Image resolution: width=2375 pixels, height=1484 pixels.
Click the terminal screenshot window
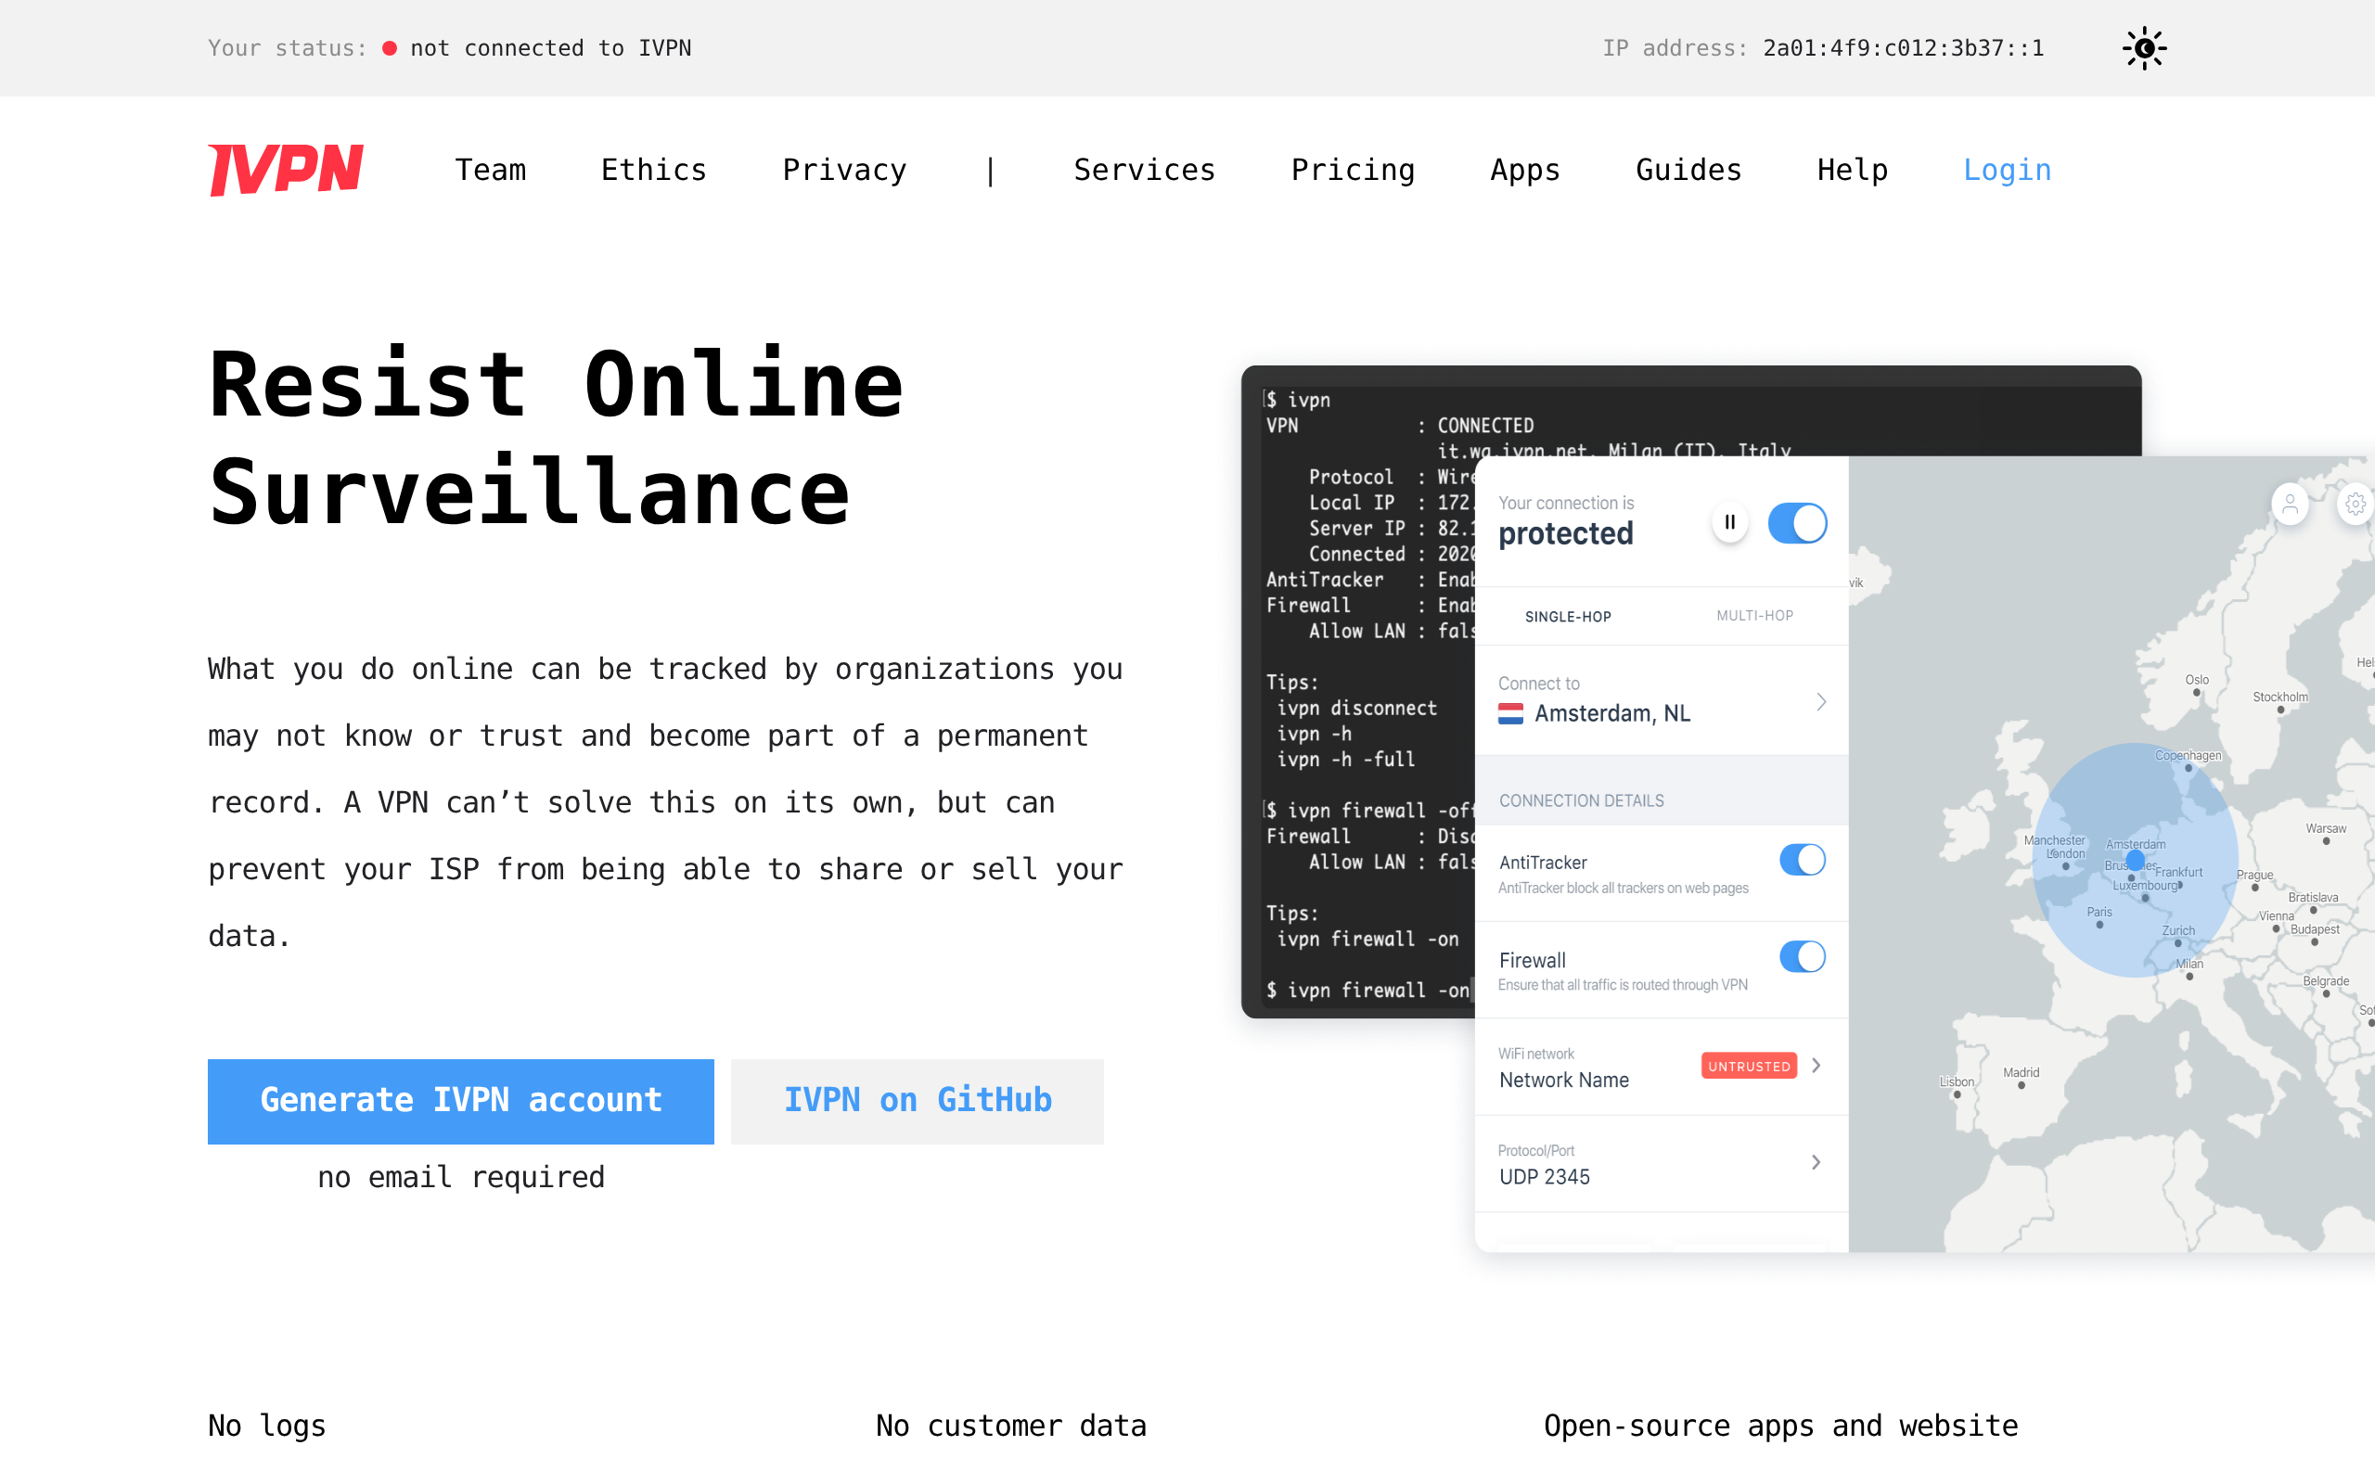(1358, 692)
